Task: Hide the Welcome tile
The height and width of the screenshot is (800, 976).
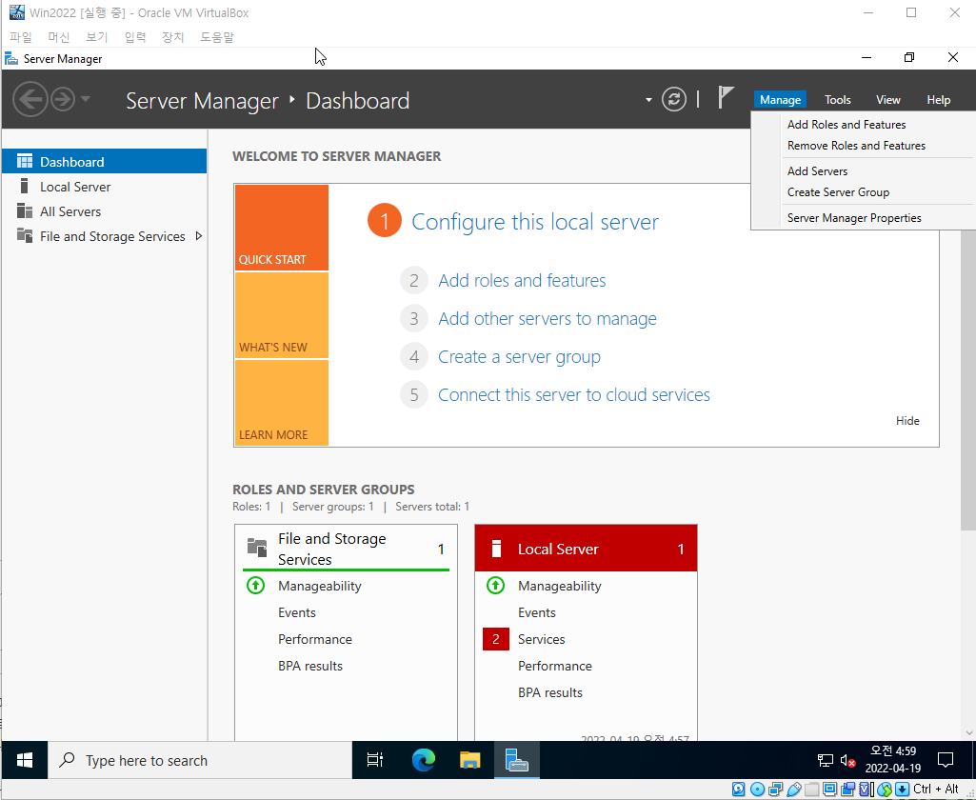Action: pyautogui.click(x=907, y=421)
